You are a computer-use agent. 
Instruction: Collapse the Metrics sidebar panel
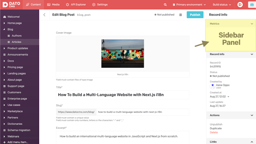pyautogui.click(x=252, y=24)
